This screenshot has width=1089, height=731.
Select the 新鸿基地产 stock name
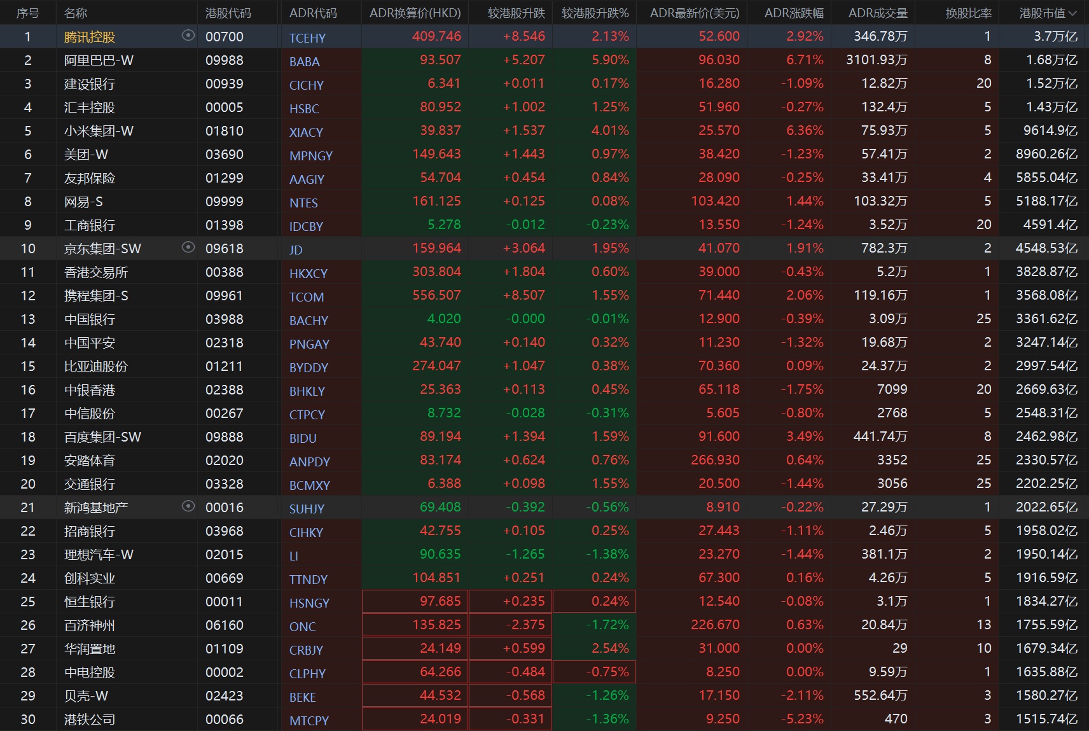(96, 508)
